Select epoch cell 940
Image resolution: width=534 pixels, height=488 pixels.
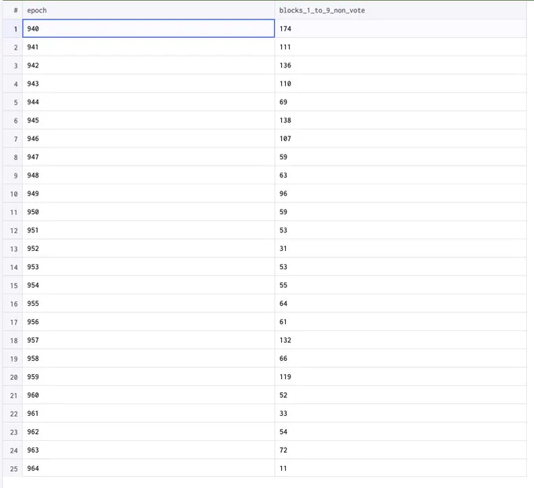pos(148,28)
